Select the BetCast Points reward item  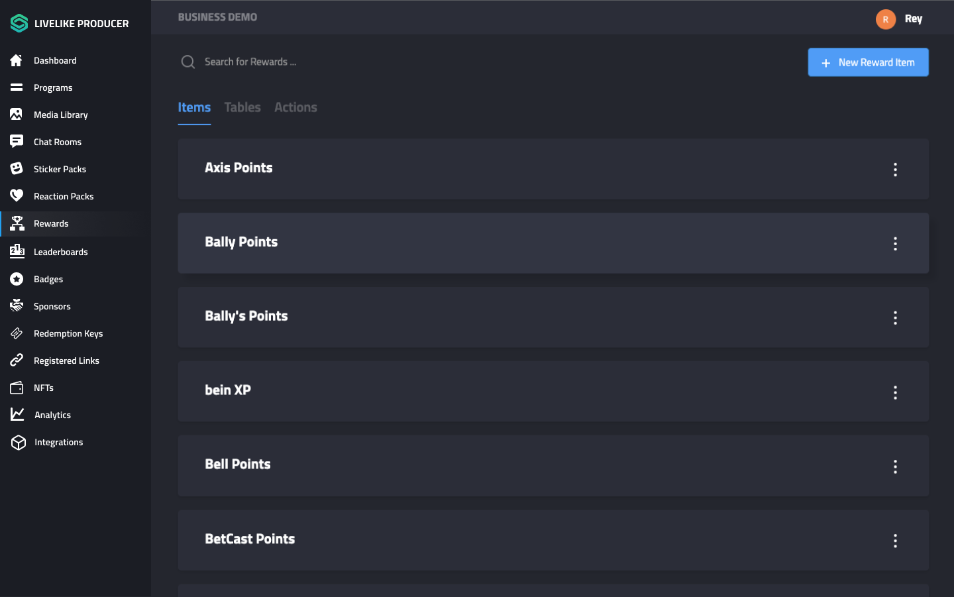pos(553,540)
